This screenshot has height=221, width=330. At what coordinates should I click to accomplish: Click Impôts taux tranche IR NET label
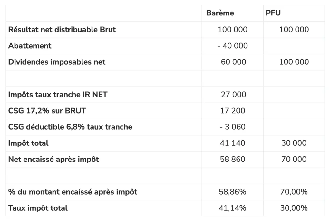(x=58, y=95)
